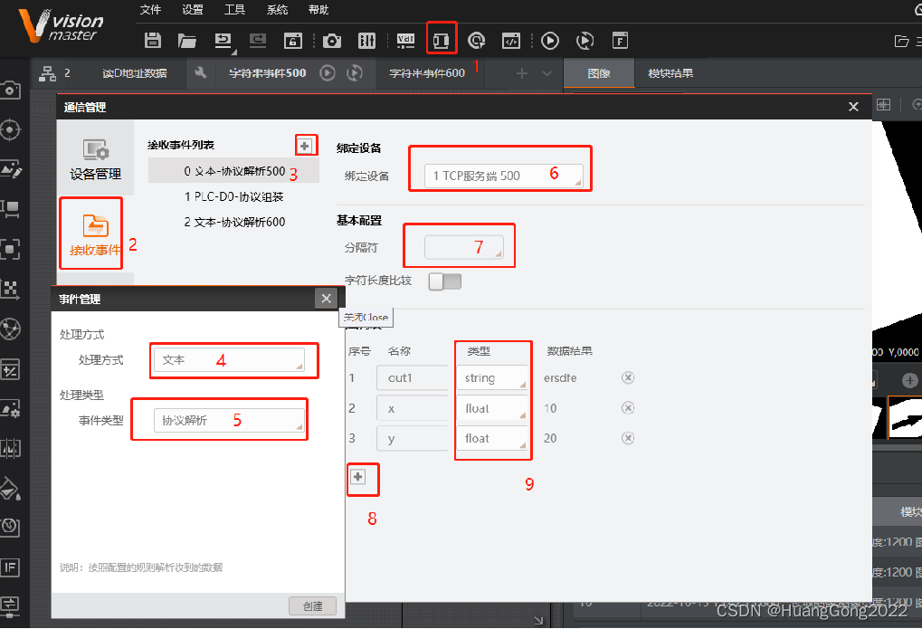Open the 工具 menu
This screenshot has width=922, height=629.
pyautogui.click(x=234, y=10)
